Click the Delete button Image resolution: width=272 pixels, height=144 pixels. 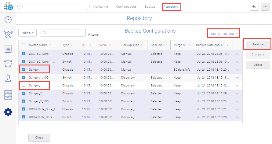(258, 65)
